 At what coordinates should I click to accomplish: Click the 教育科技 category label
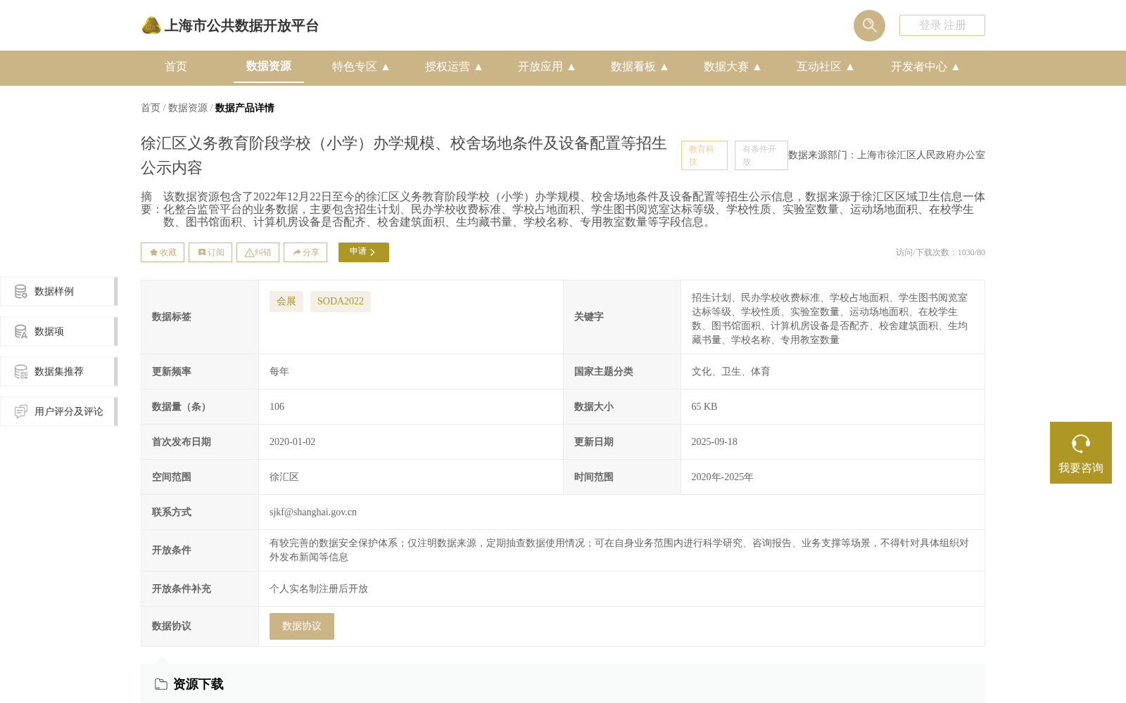704,155
